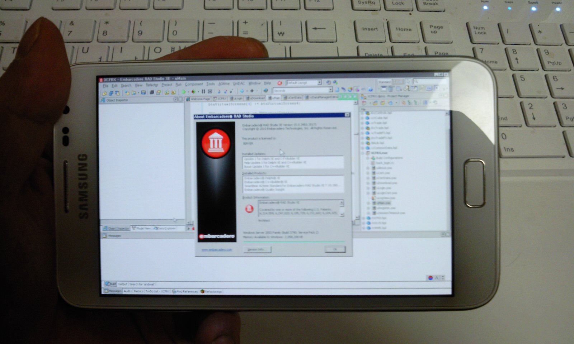The width and height of the screenshot is (574, 344).
Task: Expand the Build Configurations tree node
Action: [368, 158]
